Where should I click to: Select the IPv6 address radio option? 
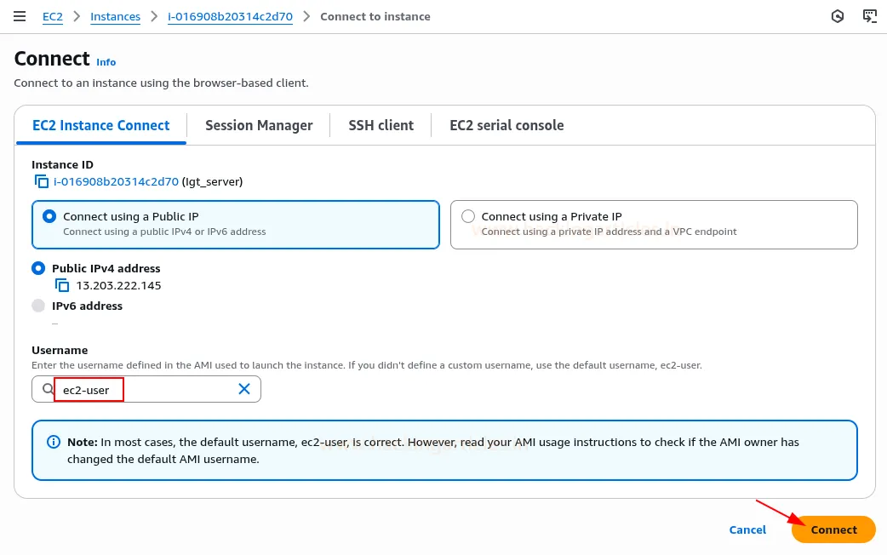(x=38, y=306)
